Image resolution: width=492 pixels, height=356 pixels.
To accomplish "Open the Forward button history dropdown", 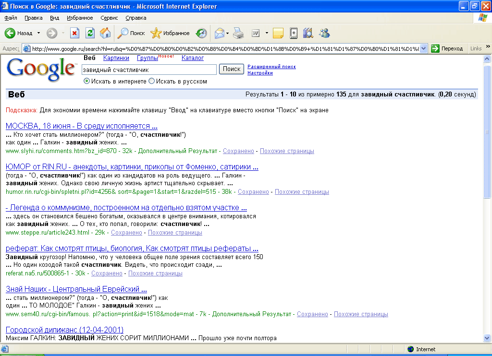I will 63,33.
